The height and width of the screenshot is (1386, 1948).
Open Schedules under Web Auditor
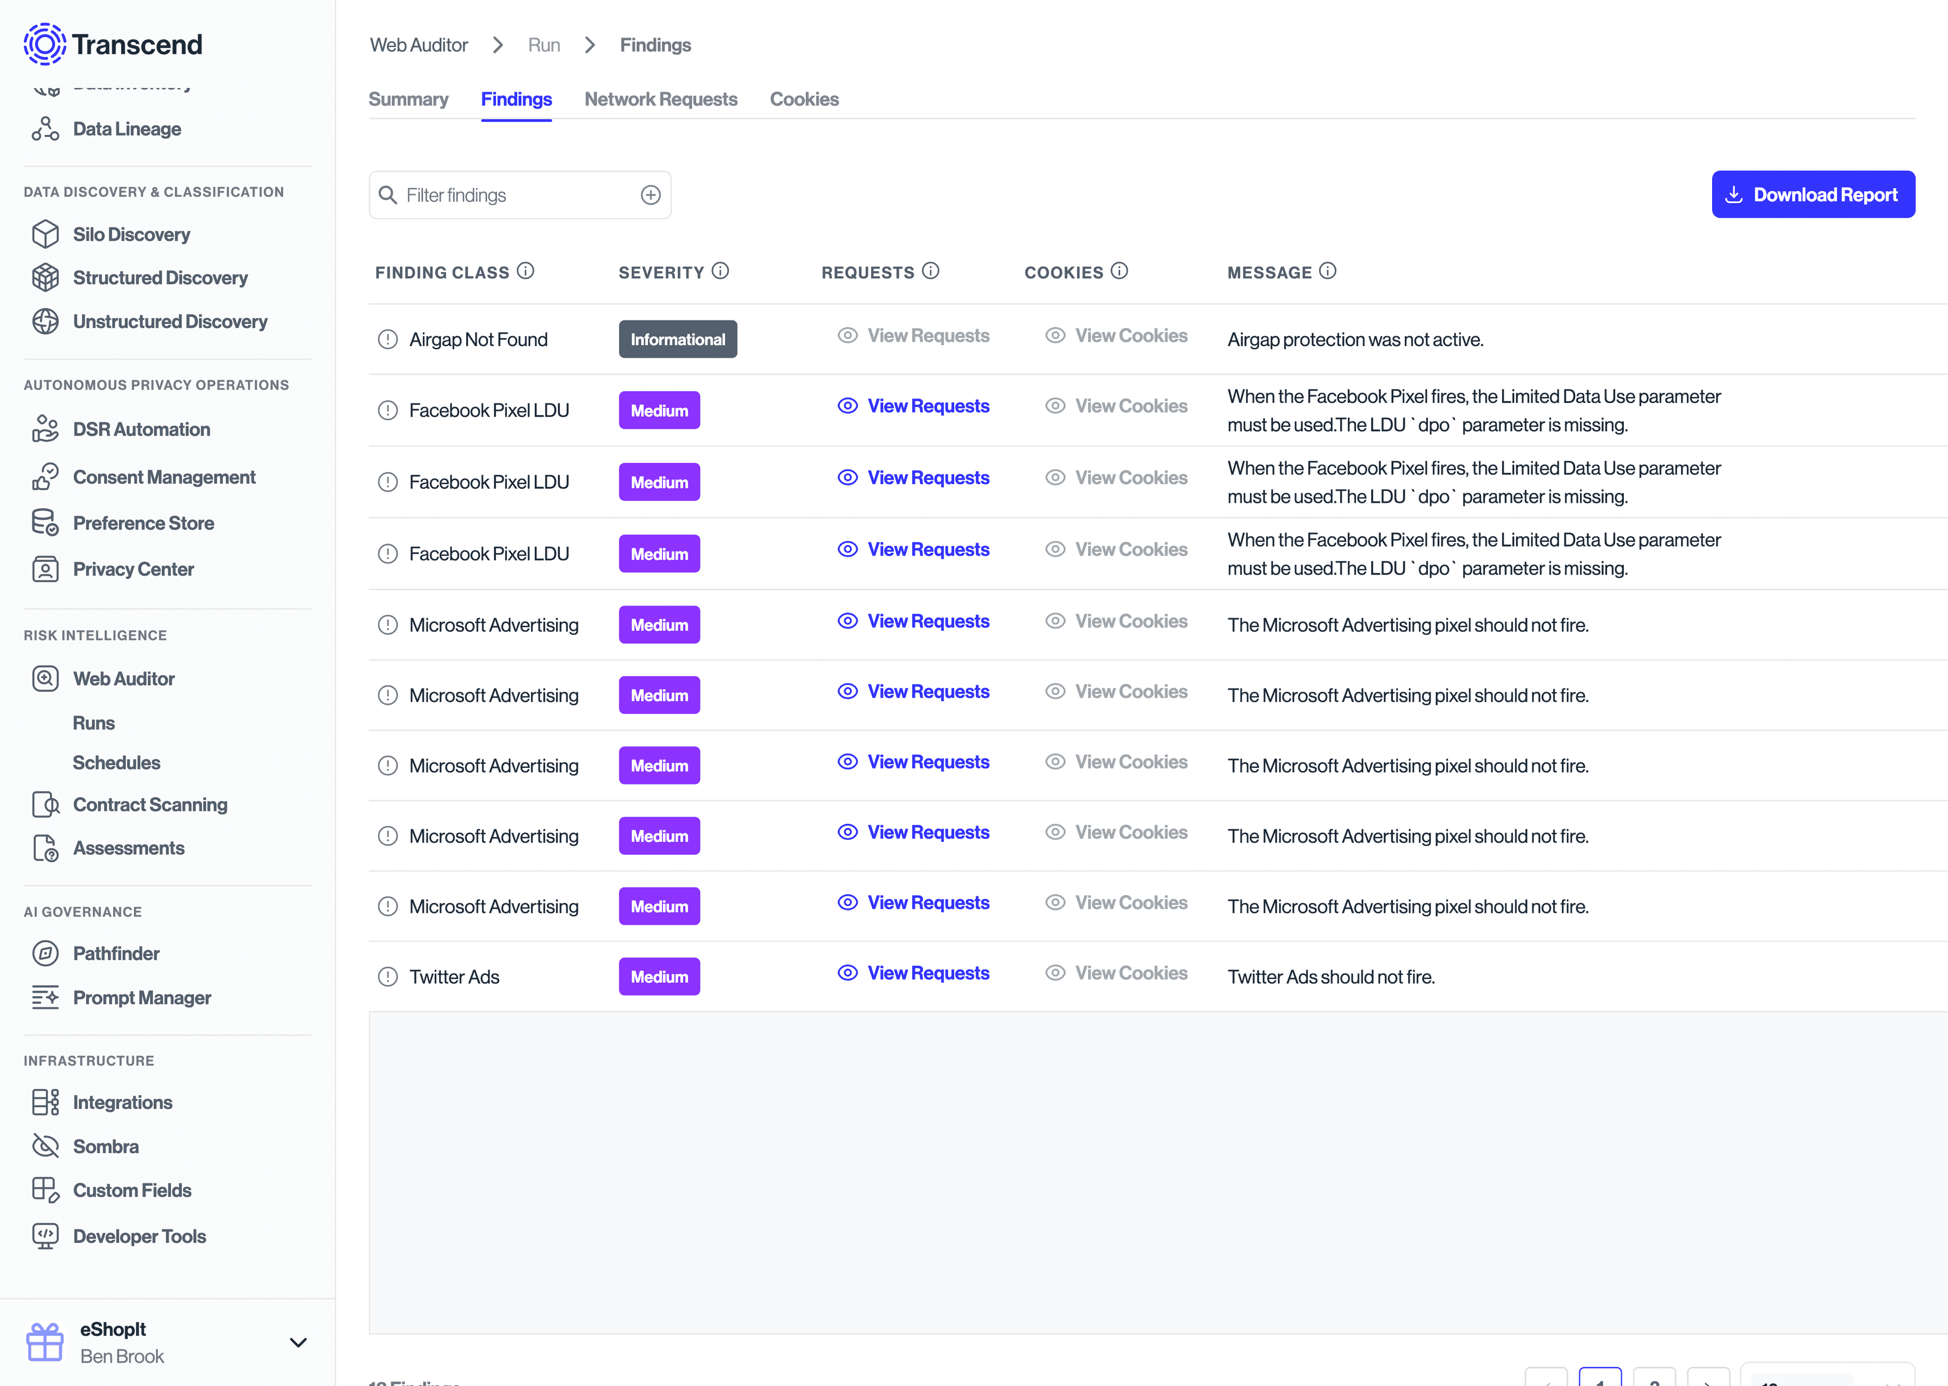(116, 763)
